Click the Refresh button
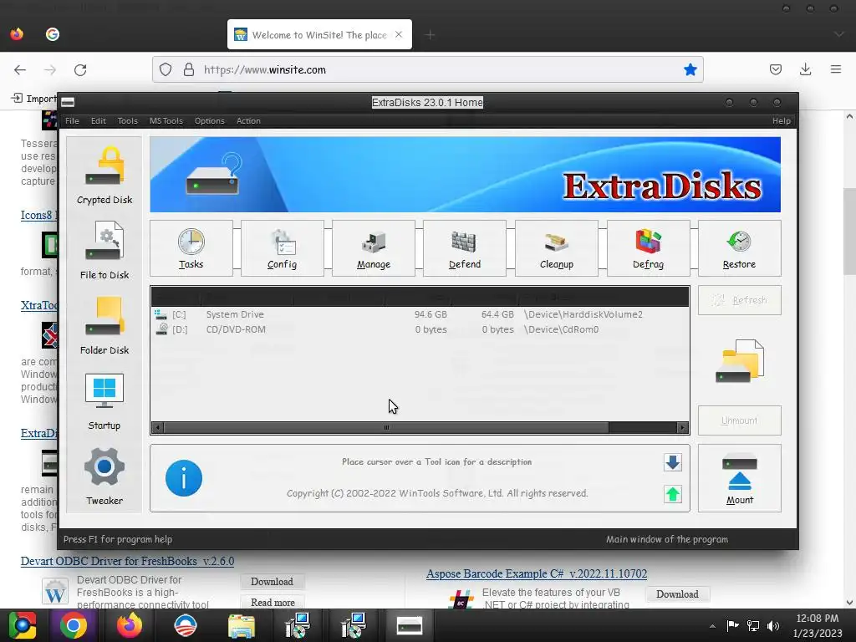Image resolution: width=856 pixels, height=642 pixels. (x=739, y=300)
